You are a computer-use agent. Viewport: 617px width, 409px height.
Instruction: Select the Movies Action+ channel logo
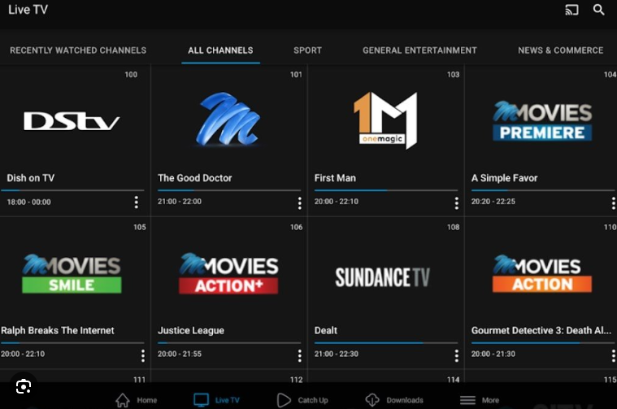[x=228, y=273]
